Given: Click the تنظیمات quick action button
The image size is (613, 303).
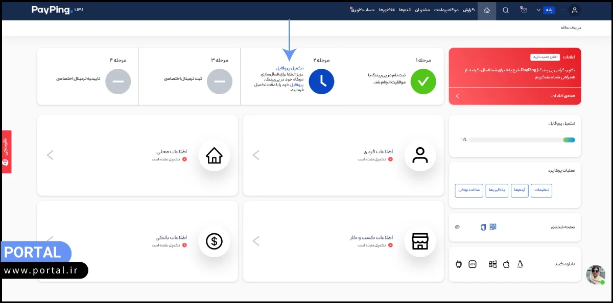Looking at the screenshot, I should (x=541, y=190).
